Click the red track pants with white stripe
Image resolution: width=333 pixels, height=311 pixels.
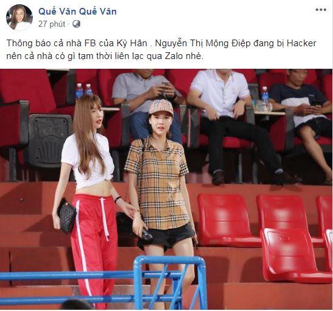click(x=94, y=249)
